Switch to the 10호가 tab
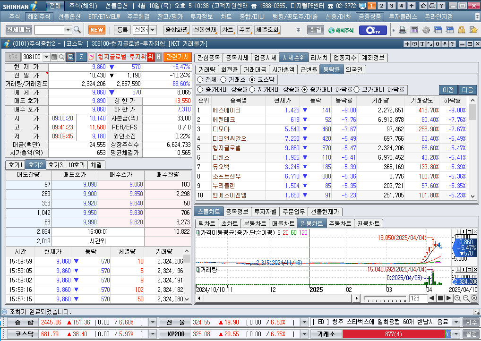The height and width of the screenshot is (341, 481). pyautogui.click(x=77, y=165)
